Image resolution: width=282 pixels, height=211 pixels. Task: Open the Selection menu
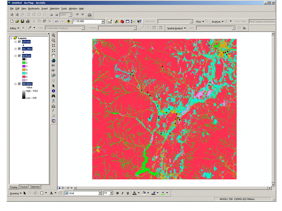[55, 9]
